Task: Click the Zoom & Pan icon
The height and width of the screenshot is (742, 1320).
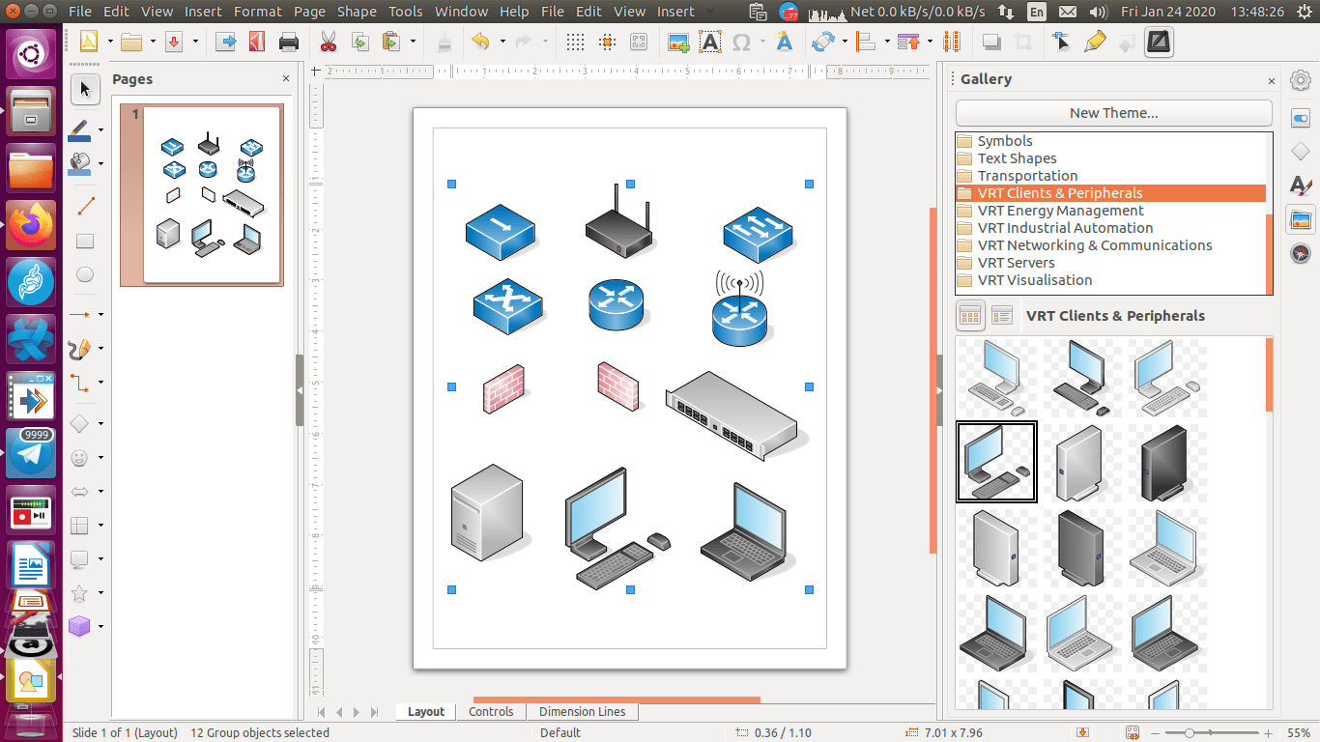Action: coord(638,42)
